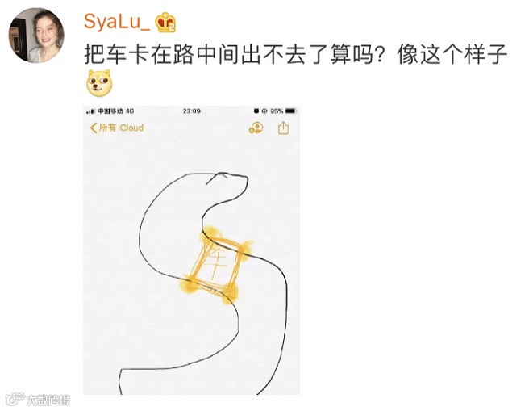Tap the share icon in Notes screenshot

pyautogui.click(x=283, y=128)
